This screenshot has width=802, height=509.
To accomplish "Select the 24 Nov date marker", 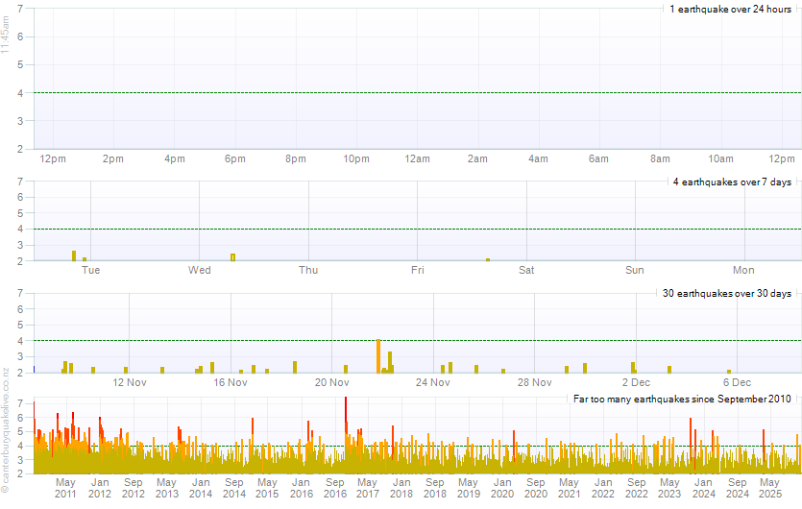I will click(433, 382).
